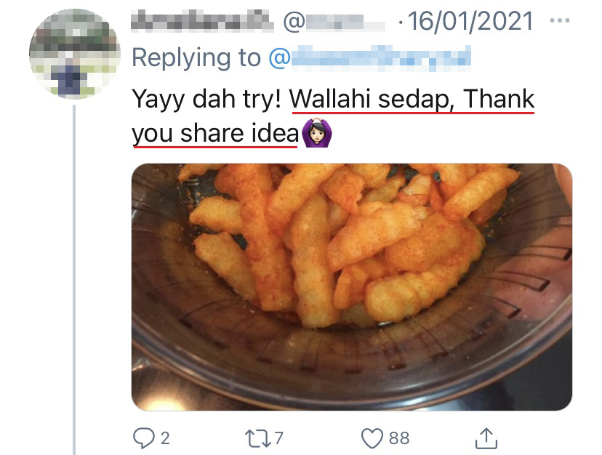The height and width of the screenshot is (455, 602).
Task: Open the share upload icon
Action: click(x=486, y=438)
